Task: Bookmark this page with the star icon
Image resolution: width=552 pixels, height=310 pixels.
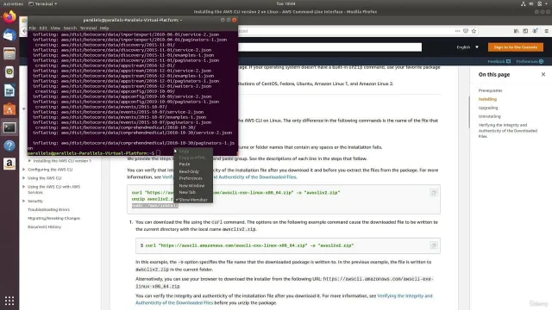Action: 474,31
